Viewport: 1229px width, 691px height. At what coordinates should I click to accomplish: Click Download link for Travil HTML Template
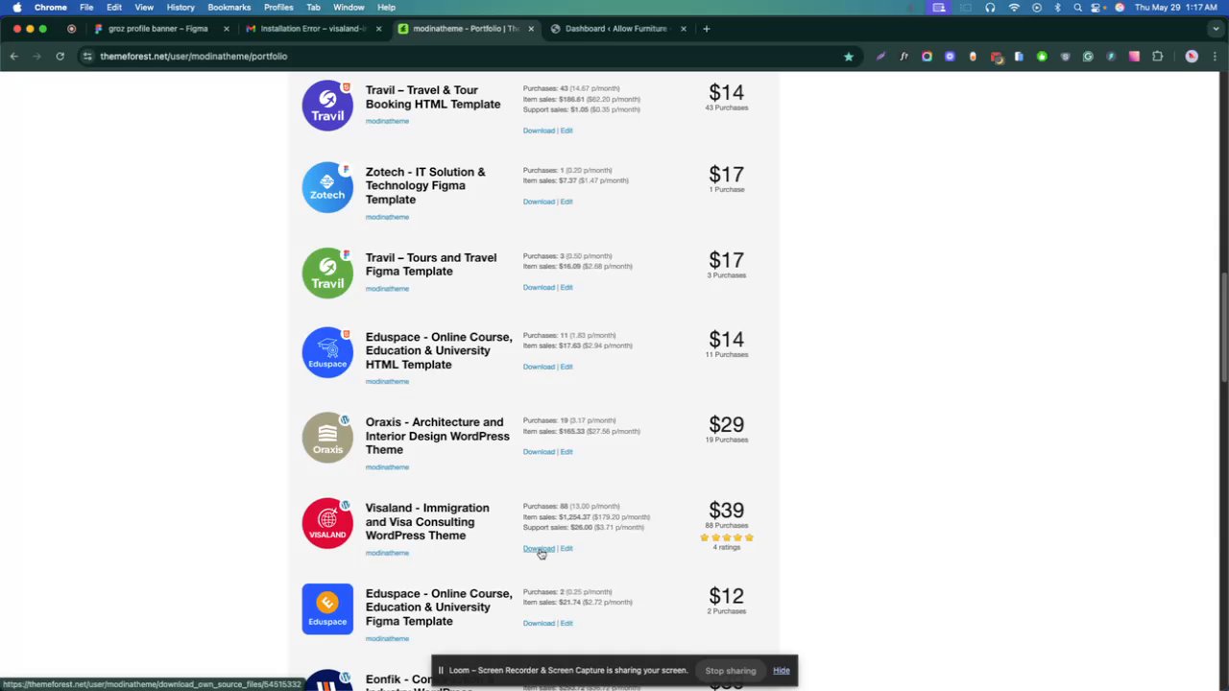point(539,131)
